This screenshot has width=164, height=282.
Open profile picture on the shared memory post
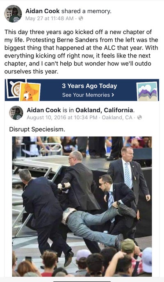(16, 113)
